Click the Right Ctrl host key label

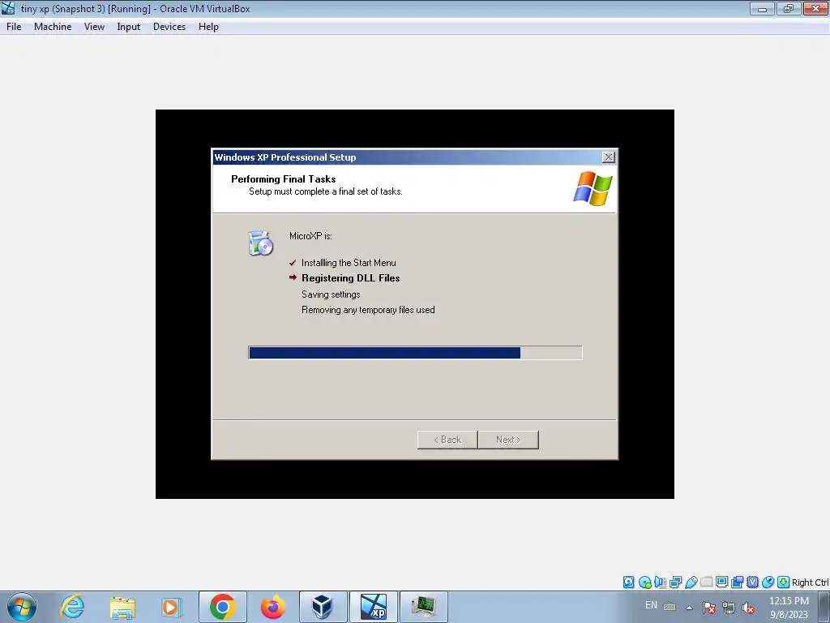click(x=810, y=582)
